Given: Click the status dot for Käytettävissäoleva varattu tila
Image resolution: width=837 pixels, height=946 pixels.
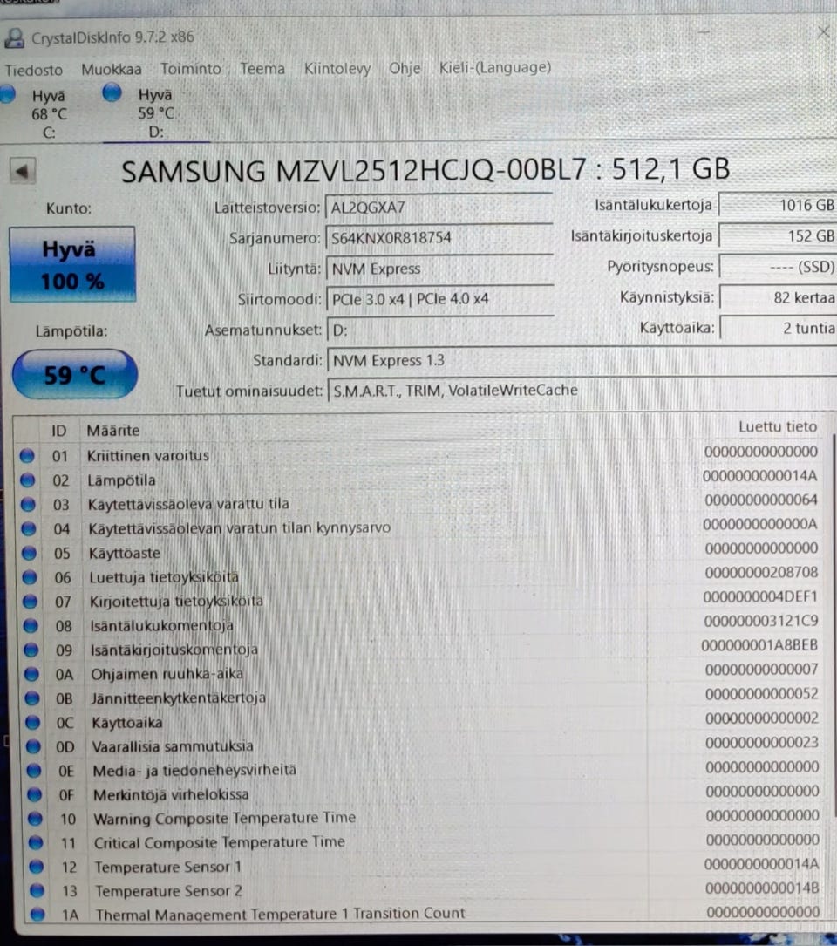Looking at the screenshot, I should coord(28,504).
